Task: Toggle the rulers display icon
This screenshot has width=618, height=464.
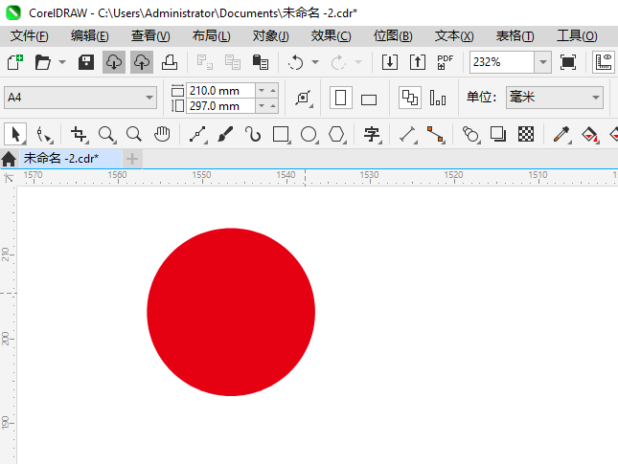Action: 604,62
